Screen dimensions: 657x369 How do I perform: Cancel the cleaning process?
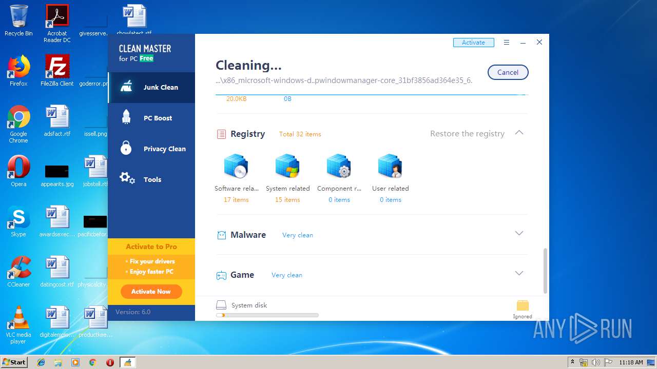point(508,72)
